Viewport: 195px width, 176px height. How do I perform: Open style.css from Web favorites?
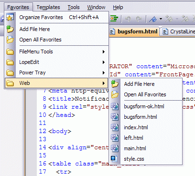coord(146,159)
